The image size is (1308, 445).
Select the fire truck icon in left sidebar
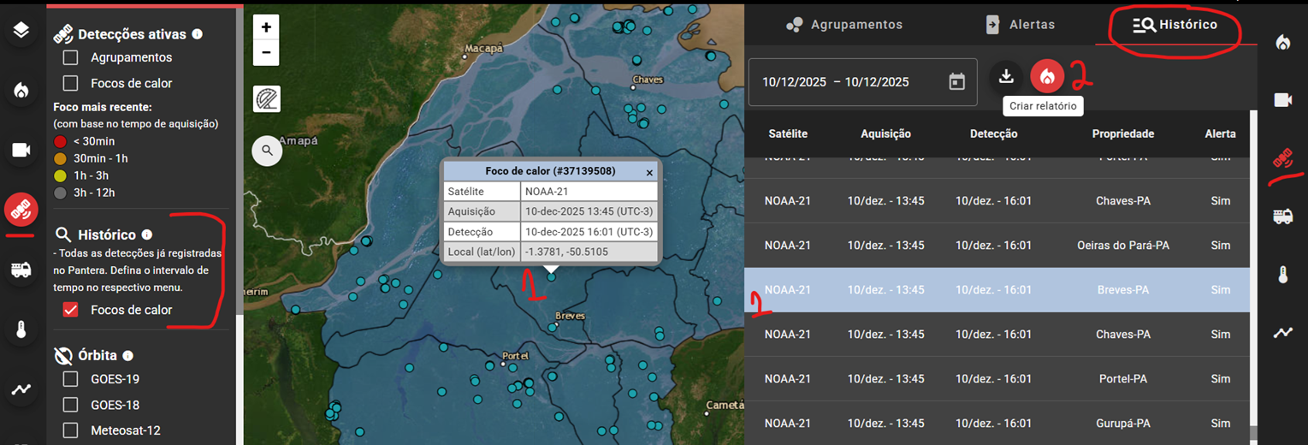(x=21, y=270)
